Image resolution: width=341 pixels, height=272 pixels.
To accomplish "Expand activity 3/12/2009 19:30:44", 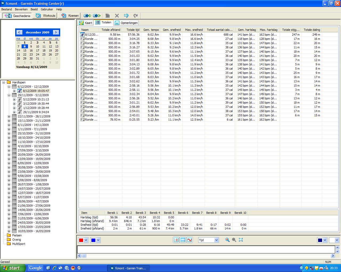I will tap(14, 104).
